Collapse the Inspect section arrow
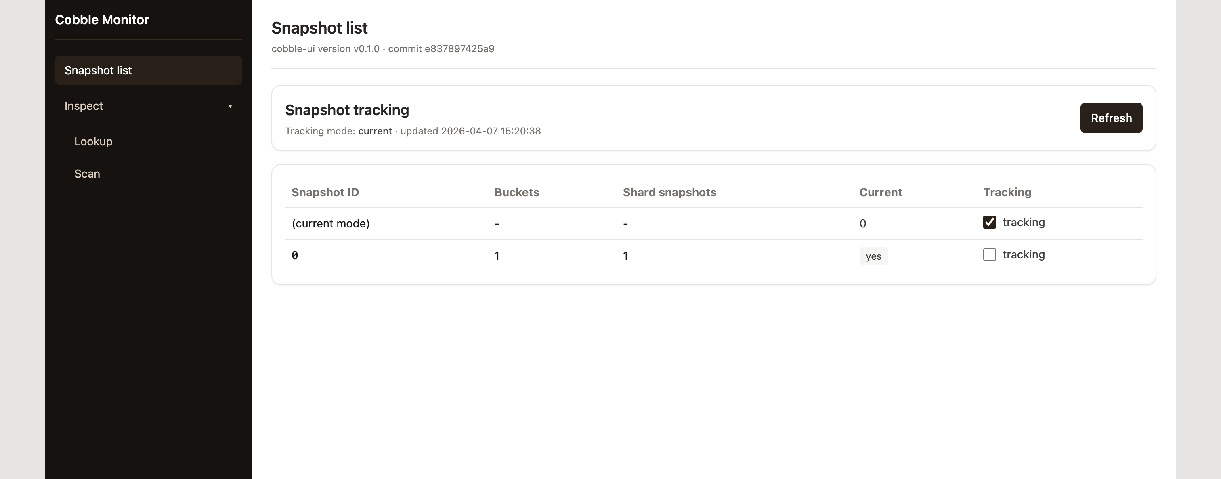Image resolution: width=1221 pixels, height=479 pixels. tap(231, 106)
